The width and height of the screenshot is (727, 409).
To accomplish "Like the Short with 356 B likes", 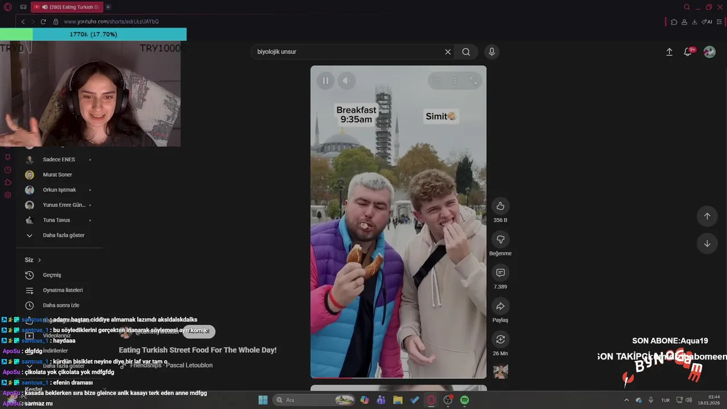I will [500, 206].
